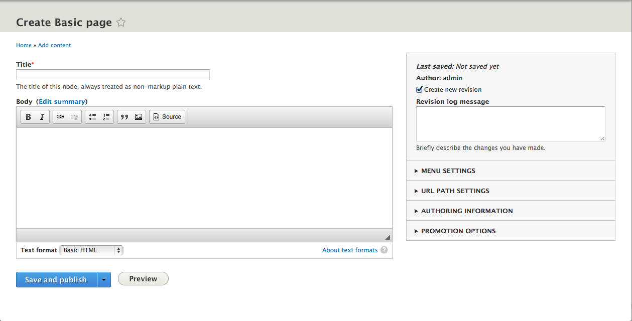Apply italic formatting in the body editor
The image size is (632, 321).
(x=41, y=116)
